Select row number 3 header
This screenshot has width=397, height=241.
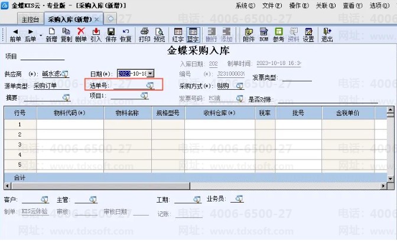(20, 145)
